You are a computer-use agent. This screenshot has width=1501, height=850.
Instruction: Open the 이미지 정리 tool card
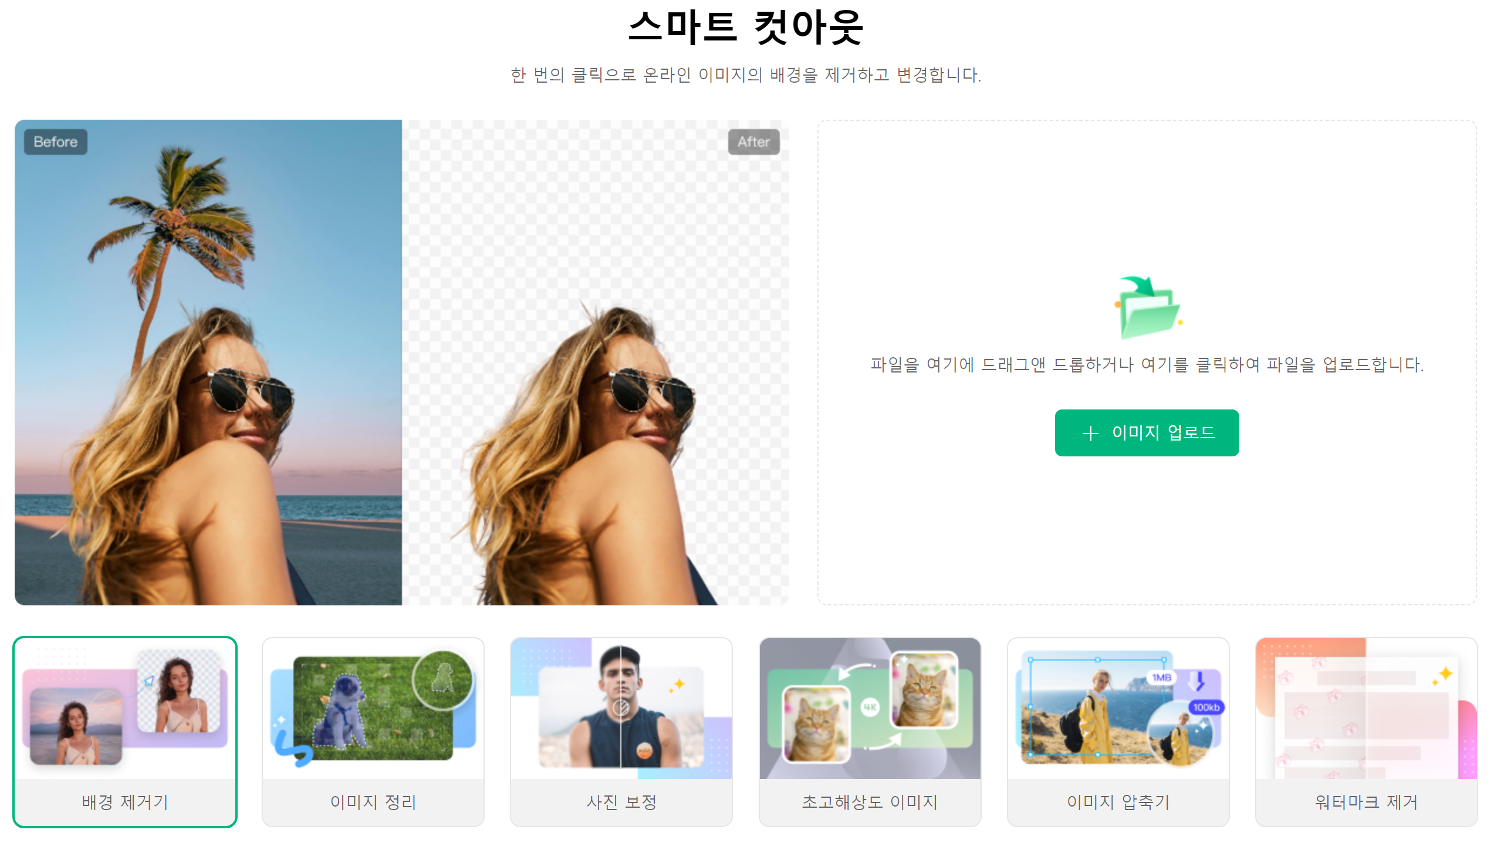[x=373, y=732]
